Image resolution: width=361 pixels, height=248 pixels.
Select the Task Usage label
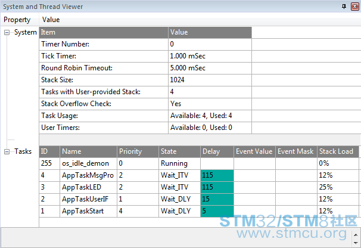tap(60, 116)
